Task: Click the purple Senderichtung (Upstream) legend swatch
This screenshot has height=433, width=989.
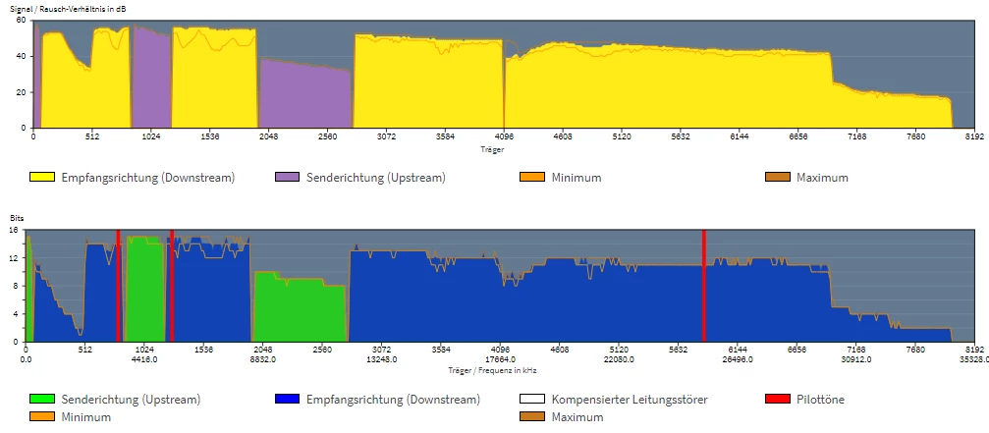Action: [287, 178]
